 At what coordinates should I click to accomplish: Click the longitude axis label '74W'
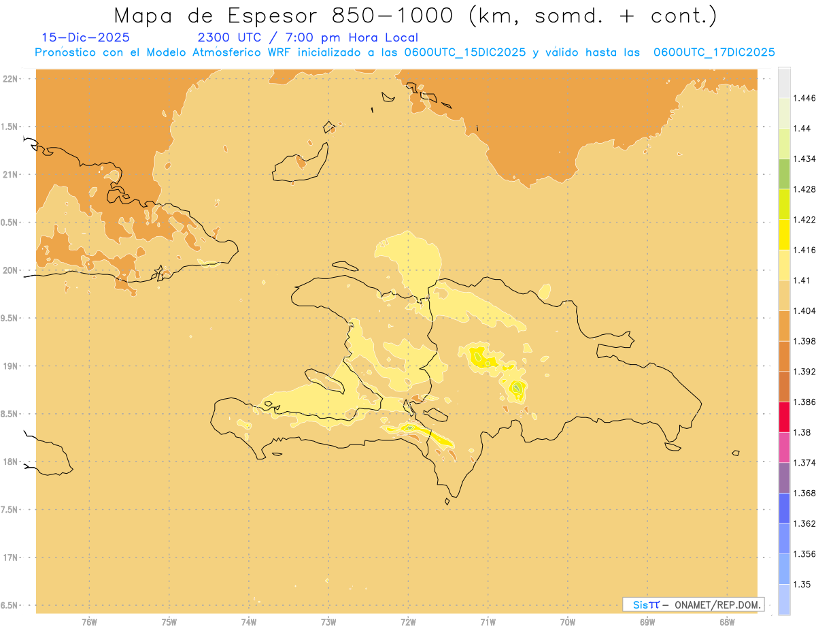pyautogui.click(x=249, y=621)
